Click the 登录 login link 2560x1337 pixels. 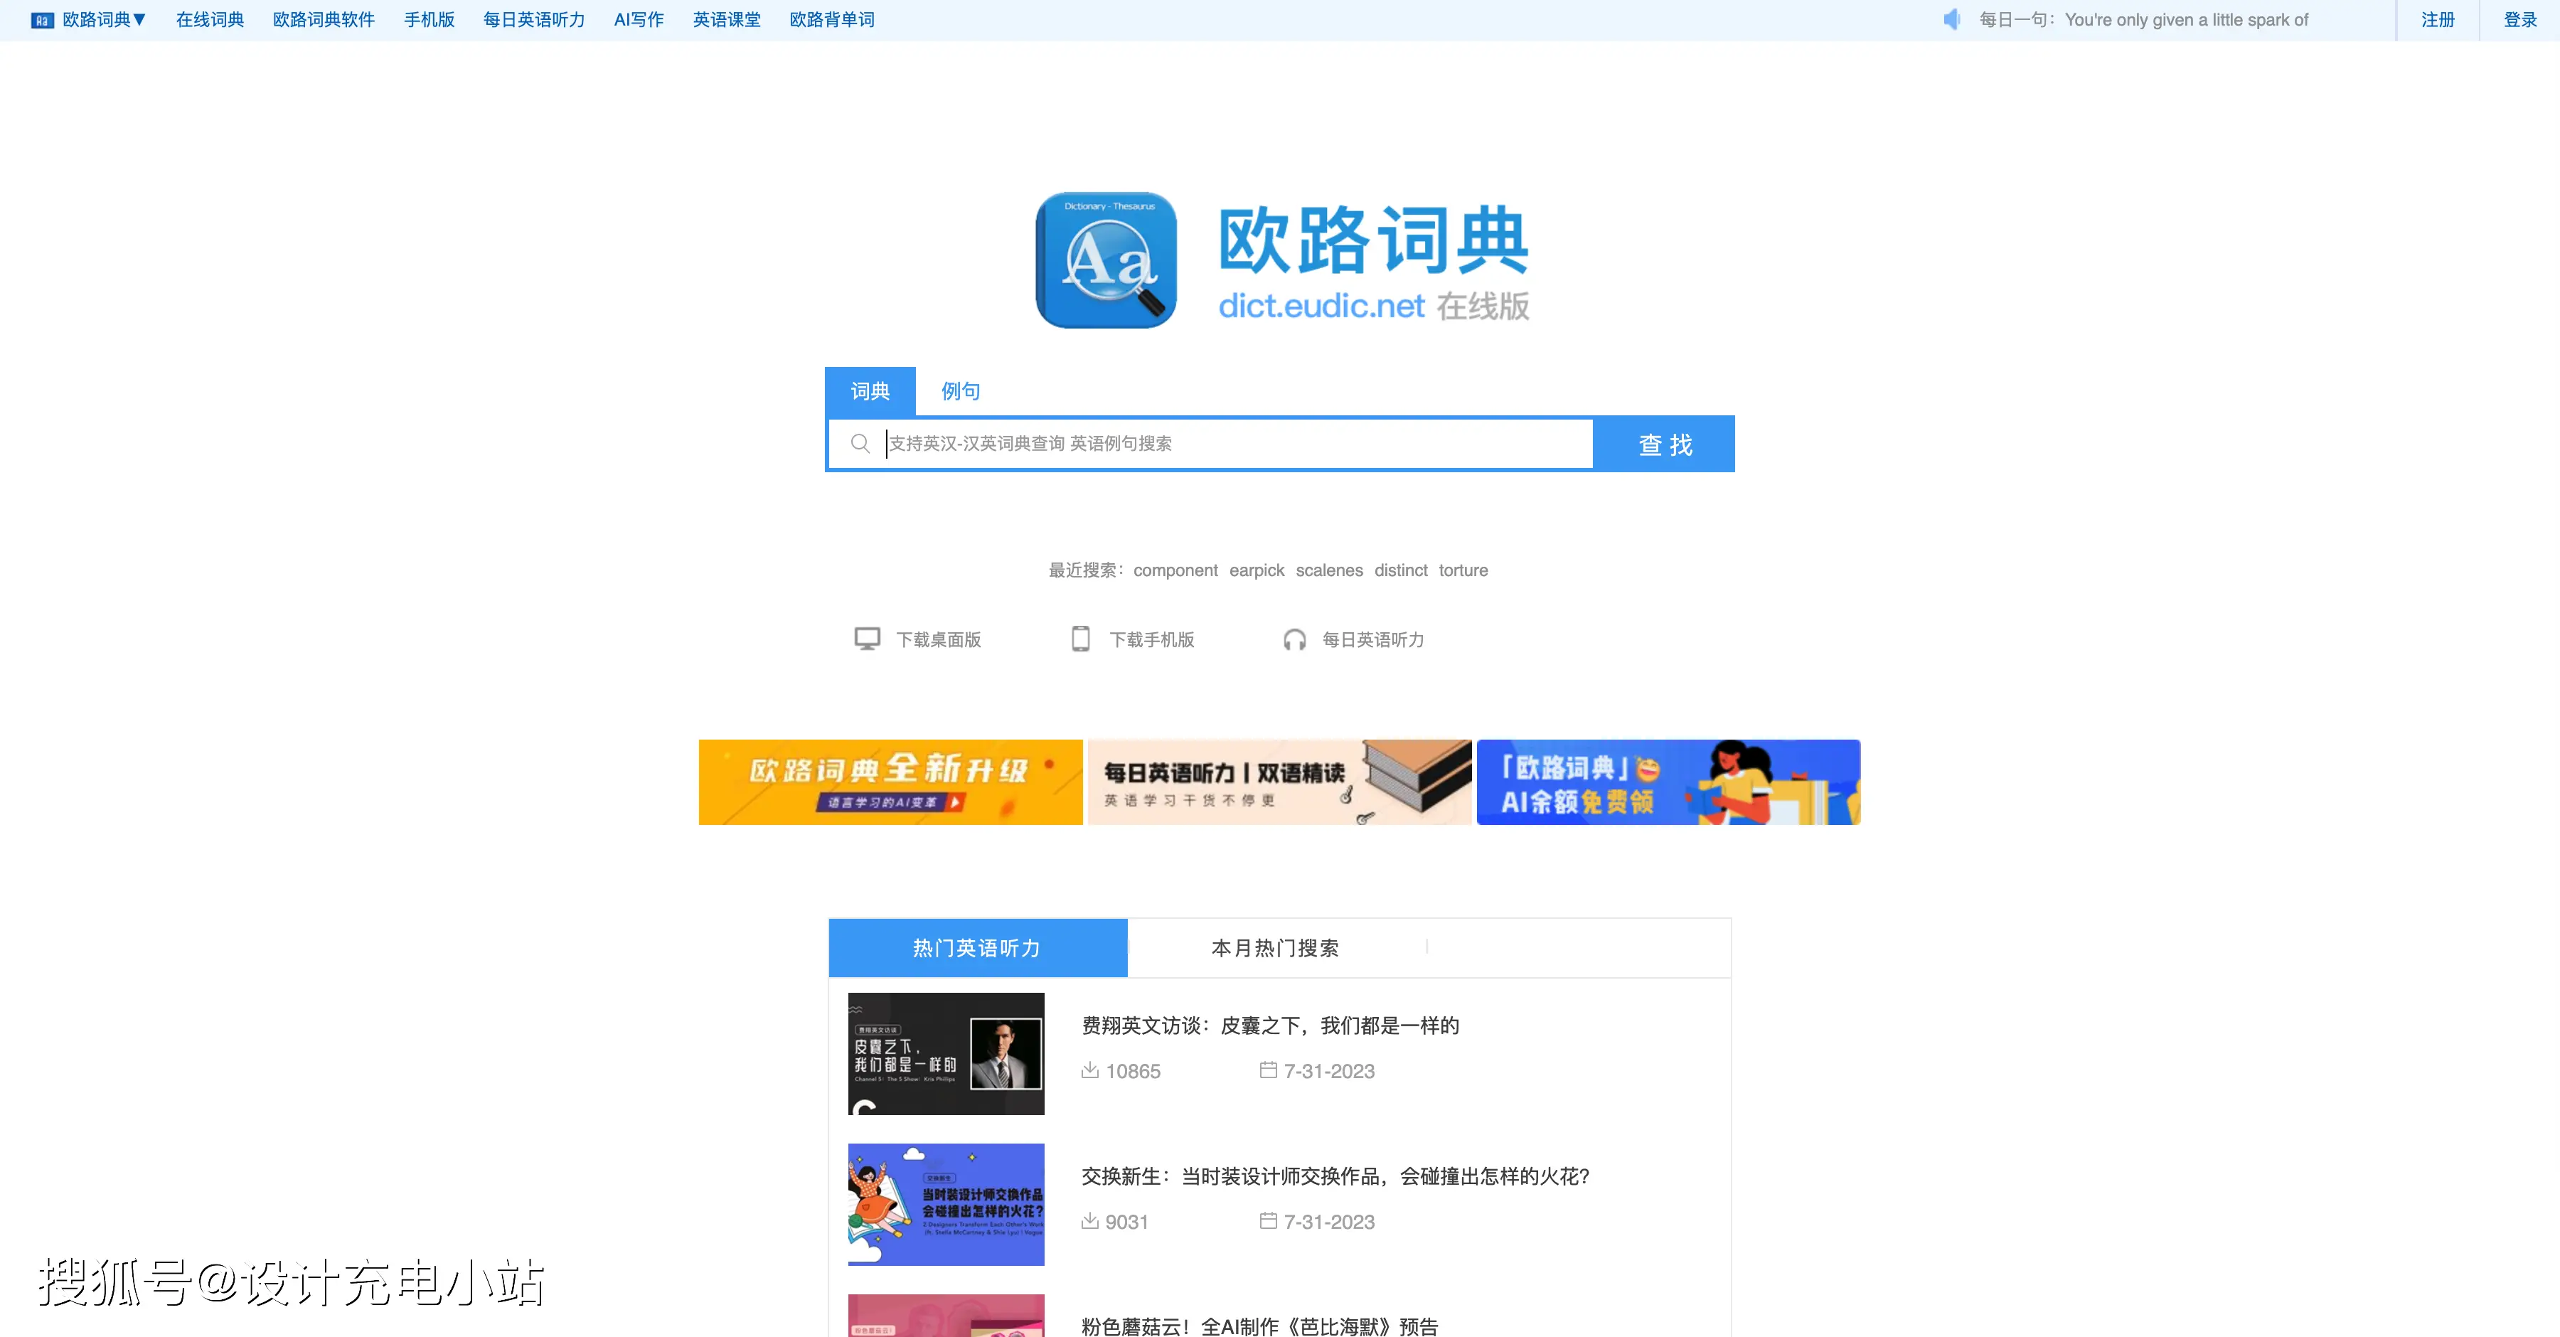click(2520, 20)
